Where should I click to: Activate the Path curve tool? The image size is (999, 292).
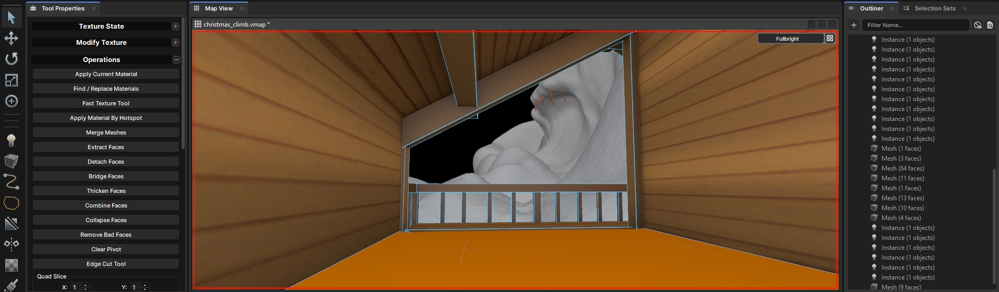pyautogui.click(x=11, y=182)
